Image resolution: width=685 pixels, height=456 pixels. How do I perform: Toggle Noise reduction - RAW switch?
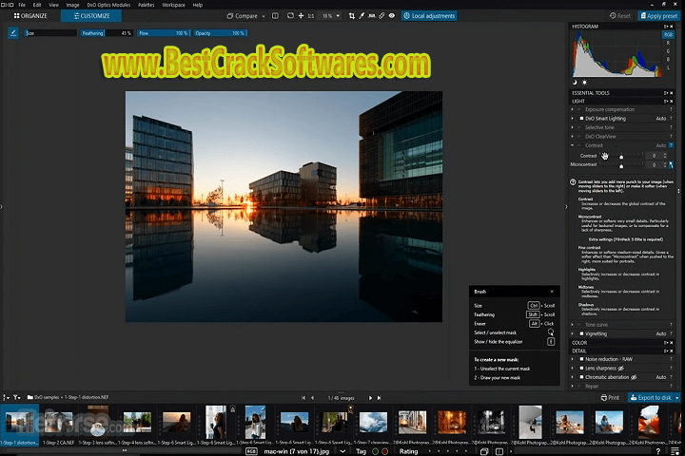(581, 359)
